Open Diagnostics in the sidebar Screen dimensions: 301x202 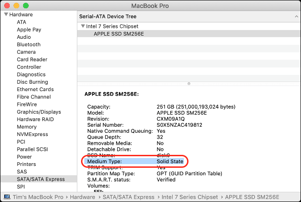coord(31,74)
